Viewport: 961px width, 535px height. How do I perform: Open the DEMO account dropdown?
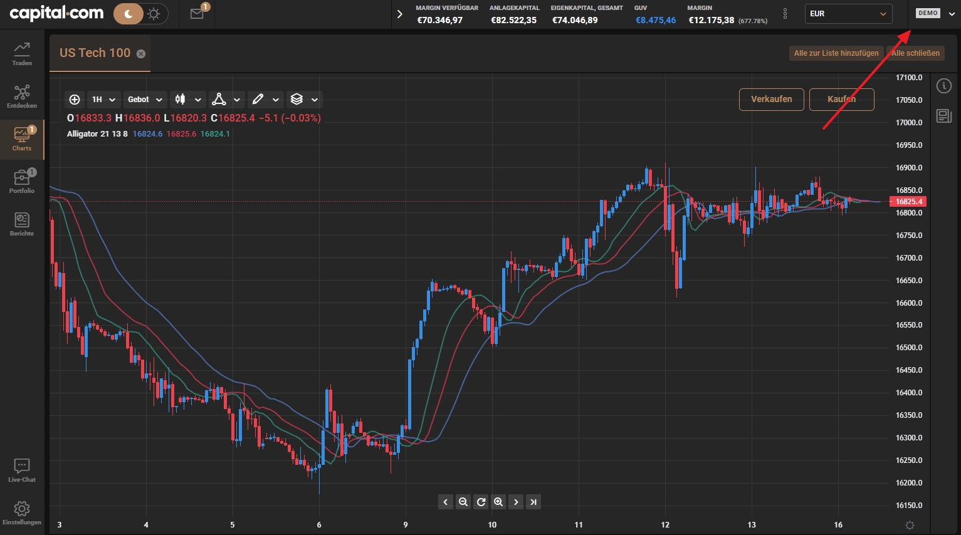[x=935, y=13]
